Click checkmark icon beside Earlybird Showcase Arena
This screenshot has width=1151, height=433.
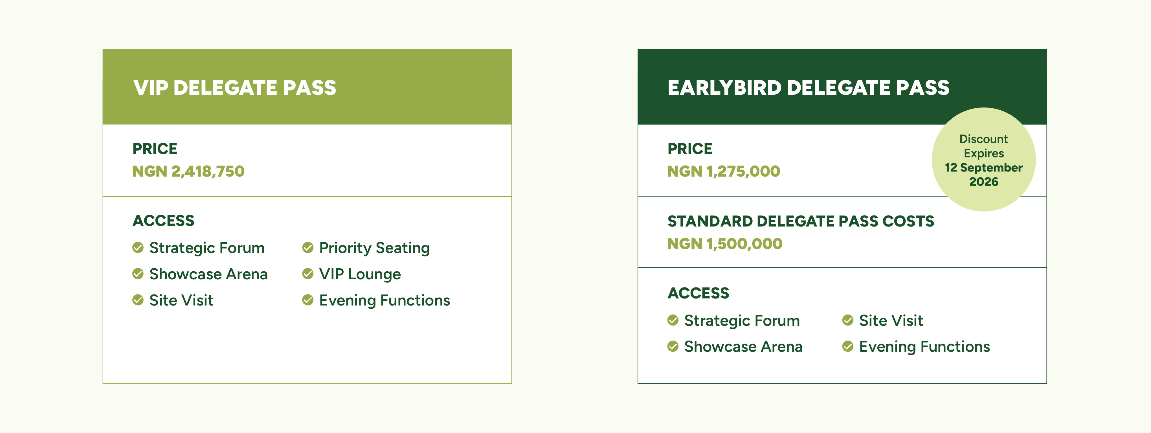pos(673,346)
